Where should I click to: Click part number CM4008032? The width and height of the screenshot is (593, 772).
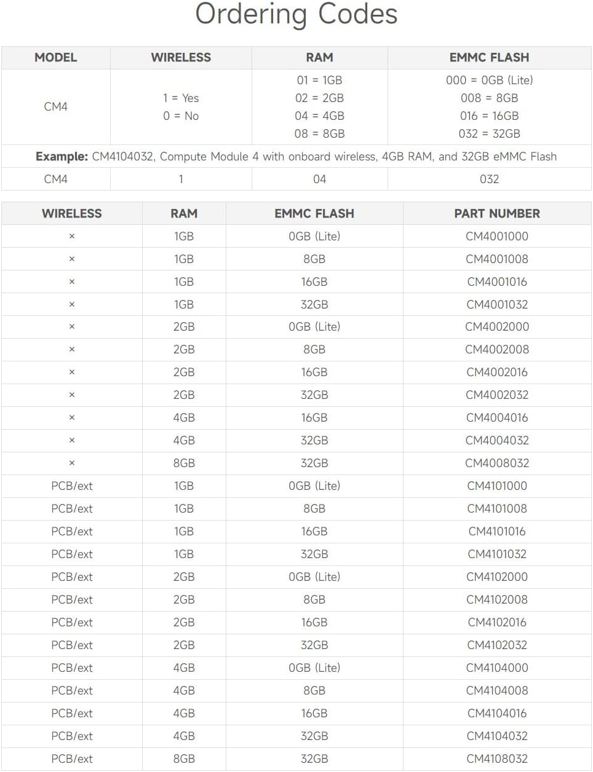(497, 463)
